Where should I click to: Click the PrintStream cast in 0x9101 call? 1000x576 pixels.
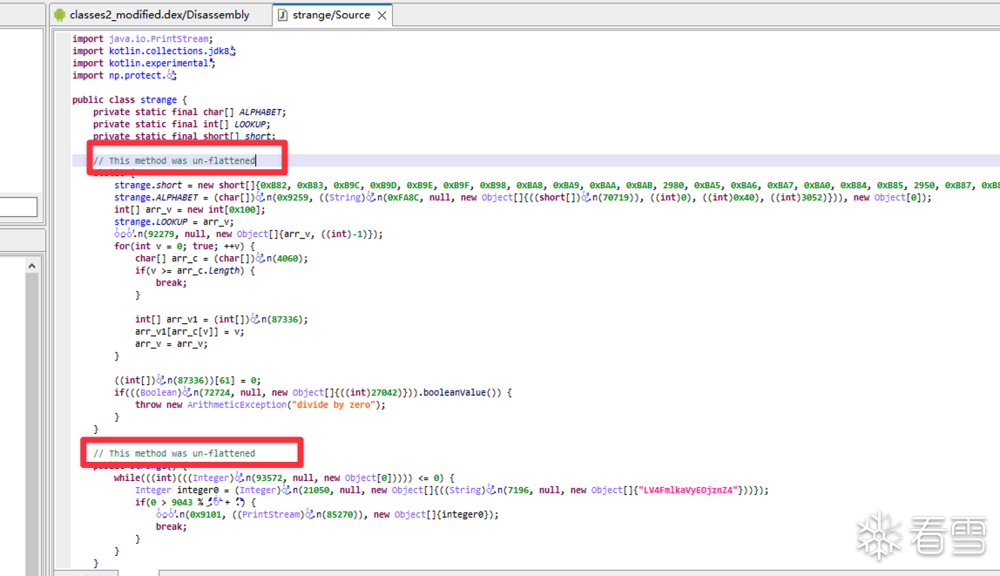pos(271,515)
